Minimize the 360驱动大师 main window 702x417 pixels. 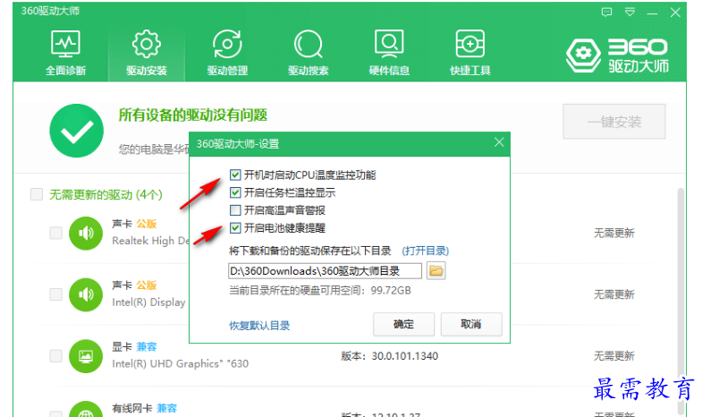(x=652, y=13)
